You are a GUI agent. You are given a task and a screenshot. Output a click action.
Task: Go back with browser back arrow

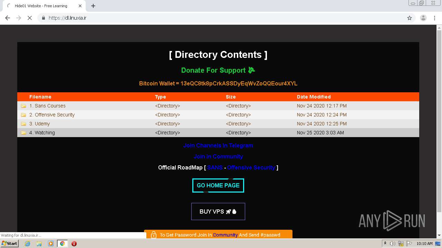click(x=8, y=18)
